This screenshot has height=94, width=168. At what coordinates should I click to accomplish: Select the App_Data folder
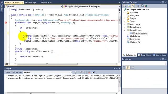[x=134, y=15]
